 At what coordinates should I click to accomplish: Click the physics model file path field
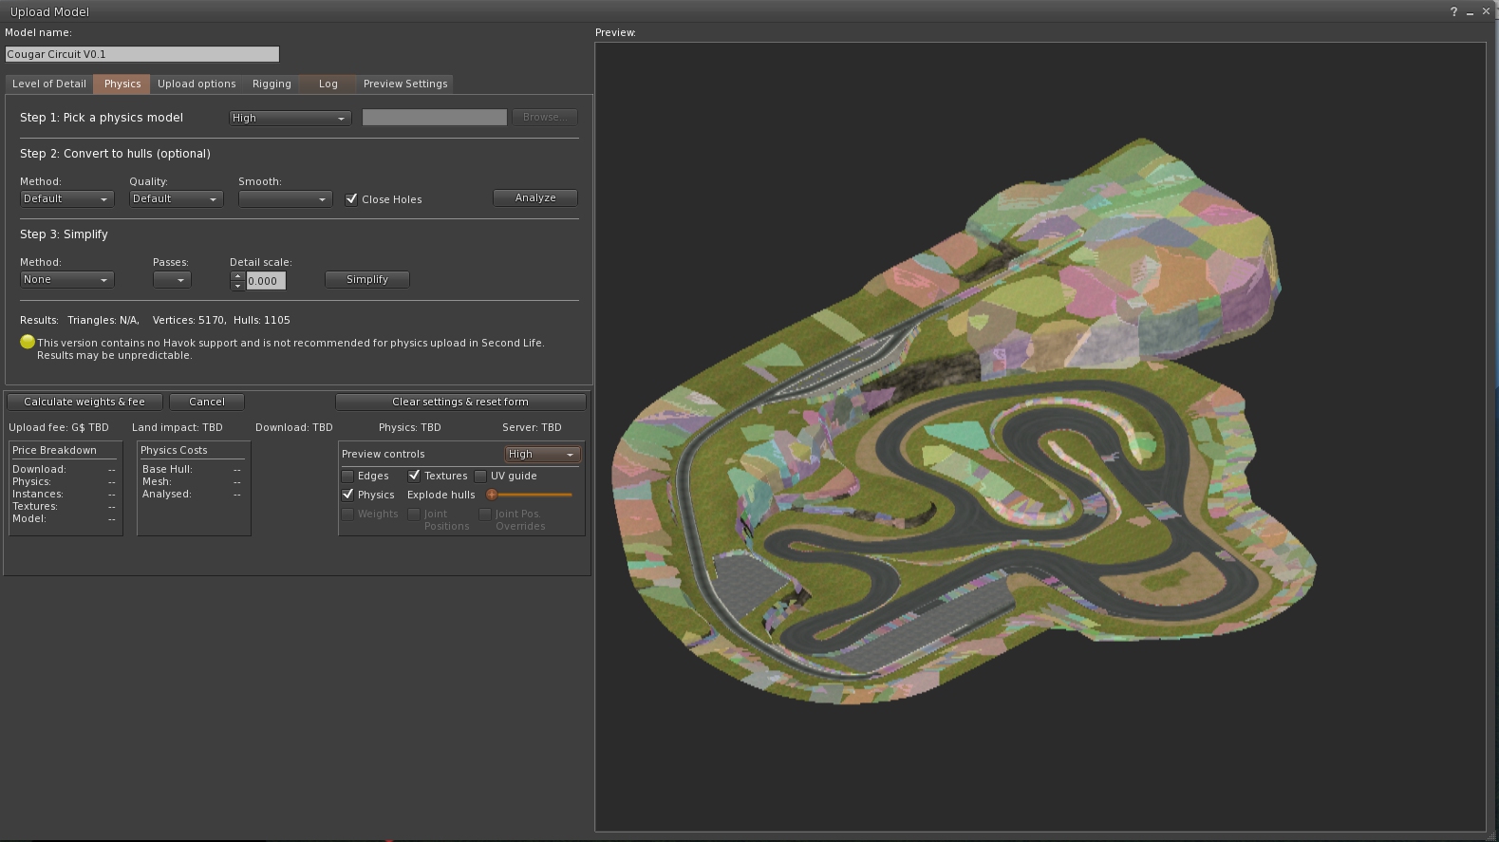click(x=435, y=117)
